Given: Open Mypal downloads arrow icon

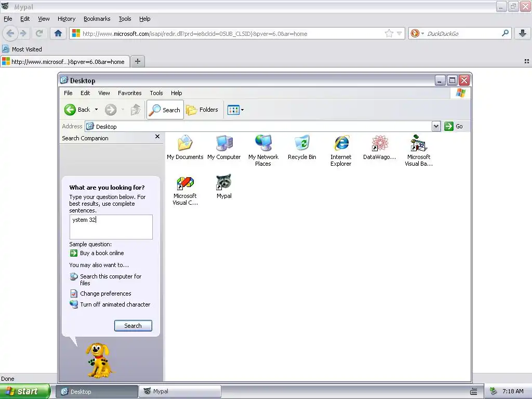Looking at the screenshot, I should [523, 33].
